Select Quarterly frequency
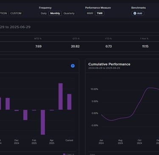Screen dimensions: 159x155 [x=69, y=14]
